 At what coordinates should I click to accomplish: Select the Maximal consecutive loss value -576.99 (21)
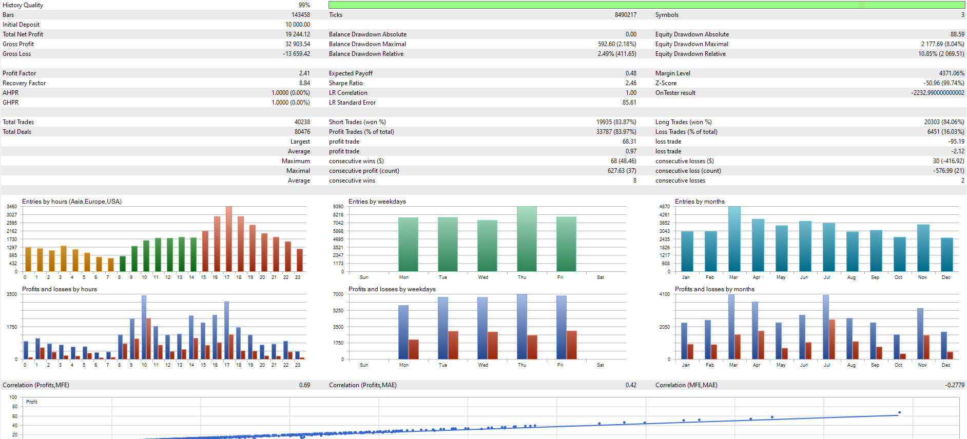[x=949, y=171]
